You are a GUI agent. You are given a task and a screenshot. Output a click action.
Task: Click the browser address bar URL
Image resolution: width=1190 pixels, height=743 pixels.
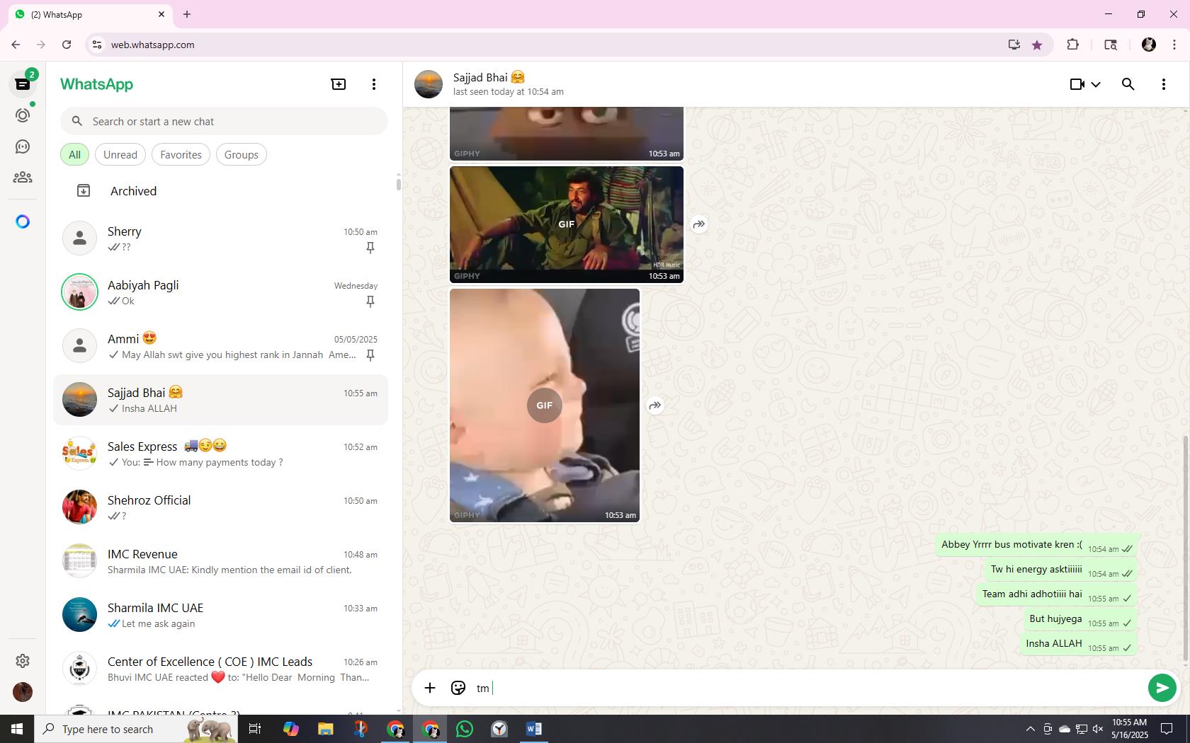click(x=152, y=45)
